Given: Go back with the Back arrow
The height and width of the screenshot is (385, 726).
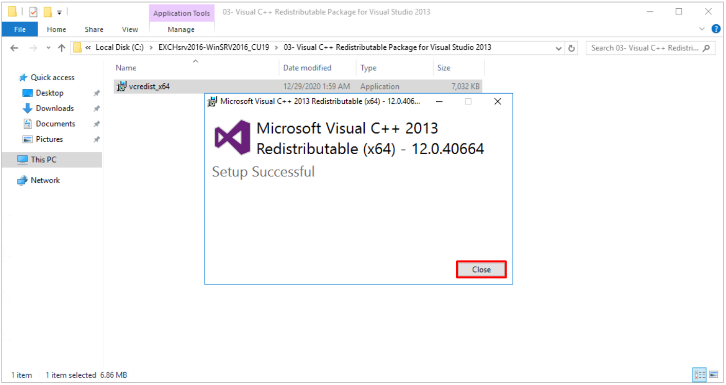Looking at the screenshot, I should coord(14,48).
